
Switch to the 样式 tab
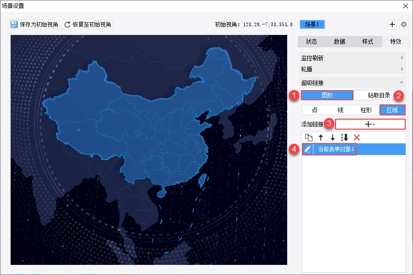pyautogui.click(x=367, y=41)
